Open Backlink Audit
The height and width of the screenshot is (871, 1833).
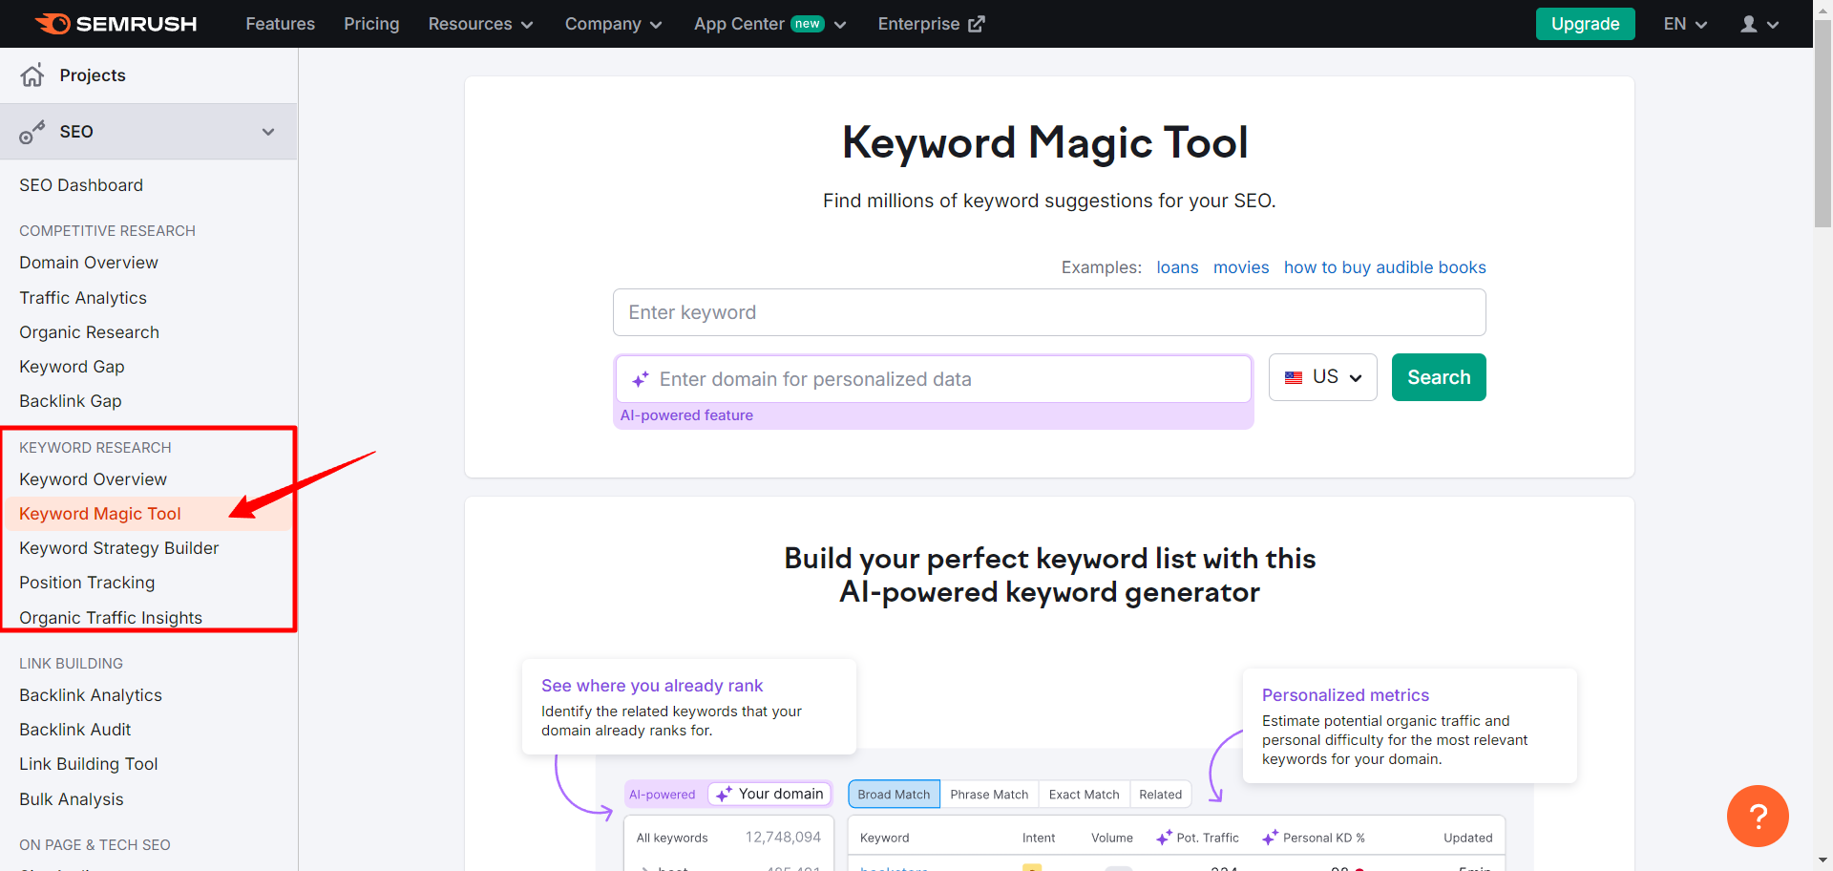point(75,730)
